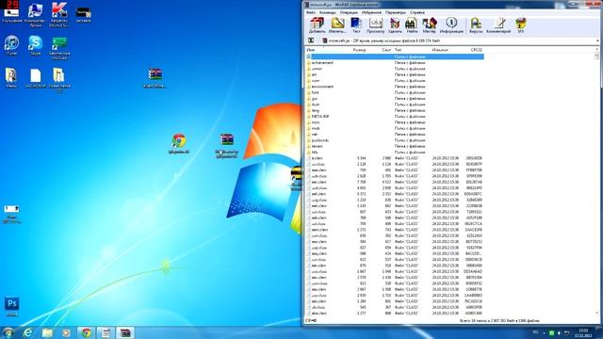This screenshot has height=339, width=603.
Task: Show archive Информация (Info)
Action: 451,25
